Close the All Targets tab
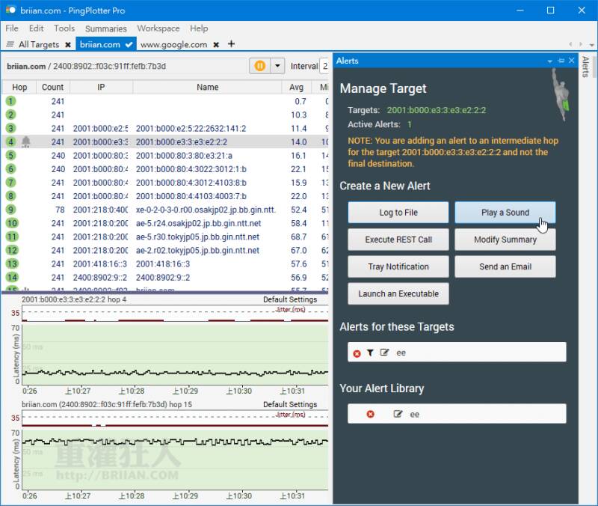The width and height of the screenshot is (598, 506). tap(68, 45)
